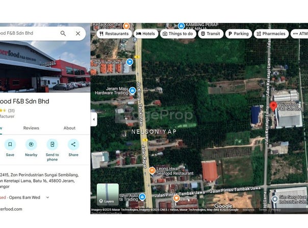The width and height of the screenshot is (308, 228).
Task: Open the wizzerfood.com website link
Action: tap(11, 209)
